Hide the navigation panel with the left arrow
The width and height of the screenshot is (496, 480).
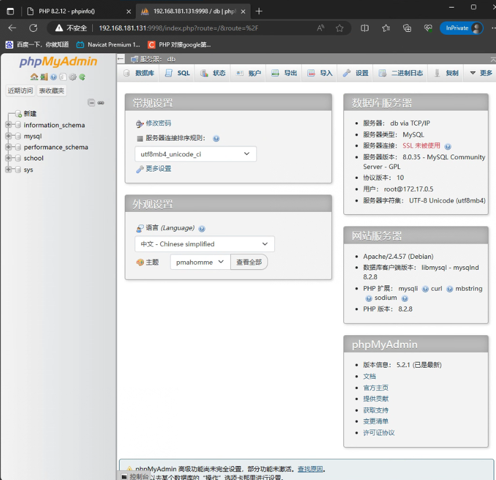click(121, 58)
